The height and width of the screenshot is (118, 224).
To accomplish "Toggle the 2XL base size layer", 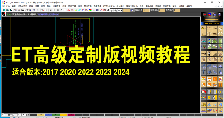I will 63,115.
